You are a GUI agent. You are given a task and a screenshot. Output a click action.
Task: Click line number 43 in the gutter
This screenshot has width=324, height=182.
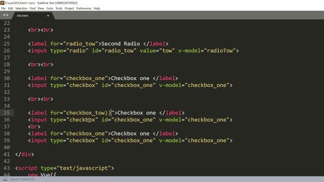point(7,168)
